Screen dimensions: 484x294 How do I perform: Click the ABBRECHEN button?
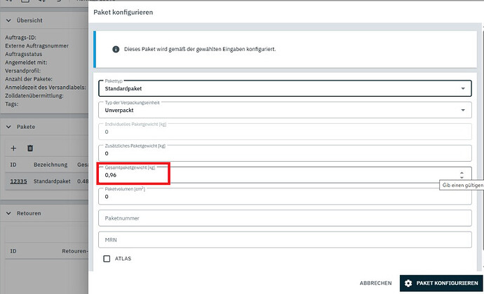click(x=376, y=283)
